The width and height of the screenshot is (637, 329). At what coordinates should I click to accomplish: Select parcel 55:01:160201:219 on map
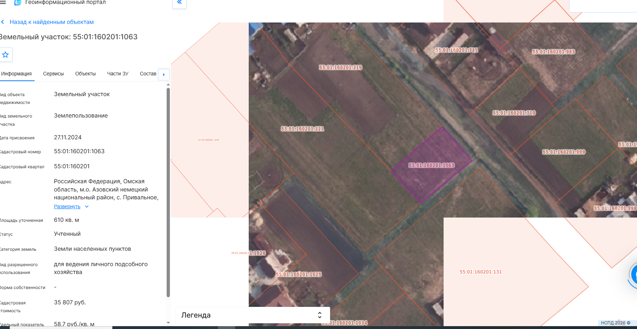(x=340, y=68)
